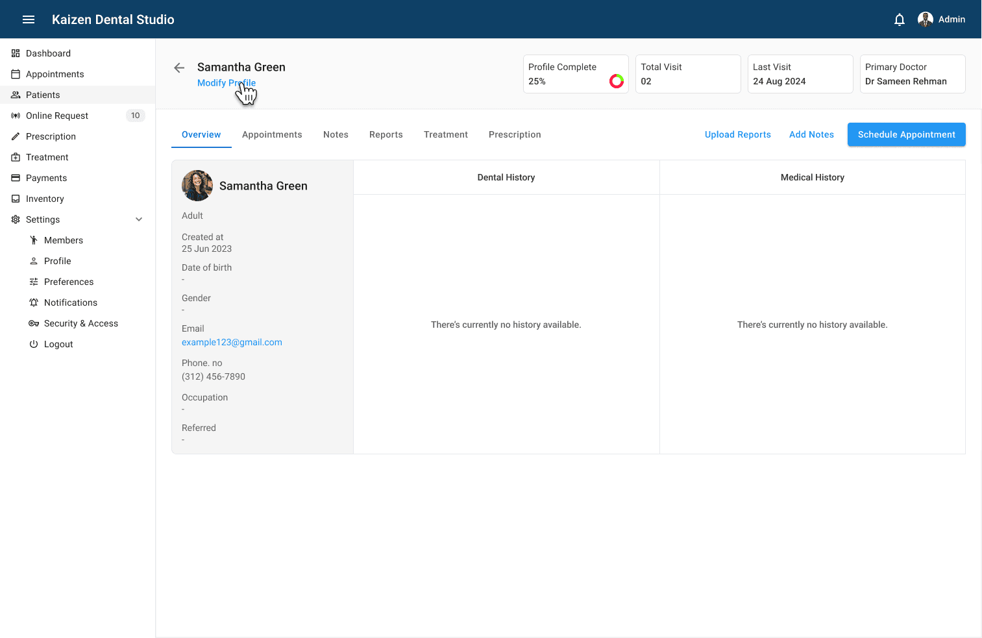
Task: Open the Dashboard sidebar icon
Action: pos(15,53)
